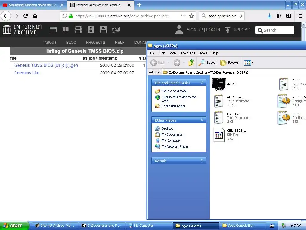This screenshot has height=230, width=306.
Task: Open page actions three-dots menu
Action: 183,16
